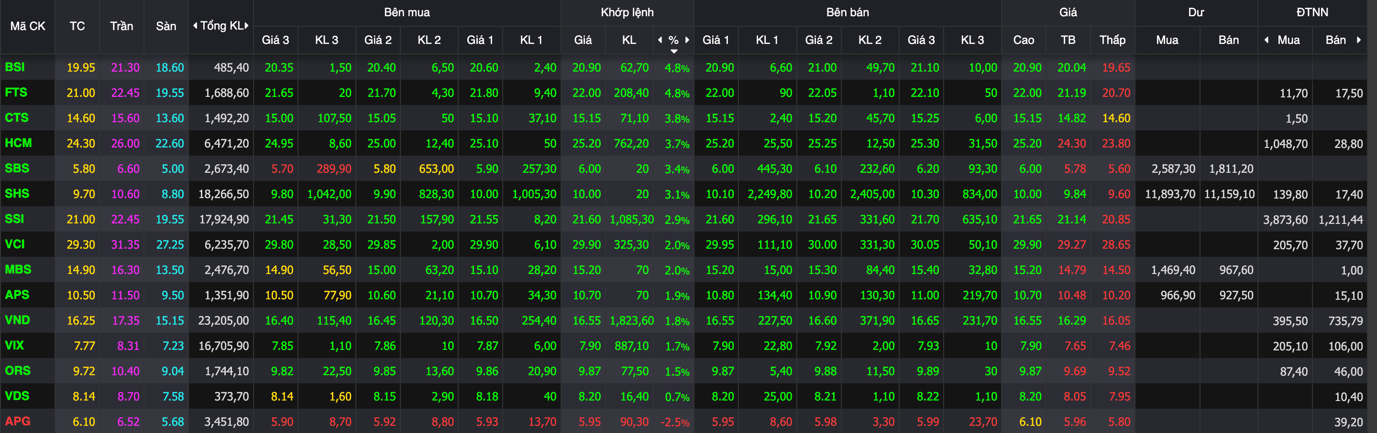
Task: Open stock symbol BSI
Action: click(14, 67)
